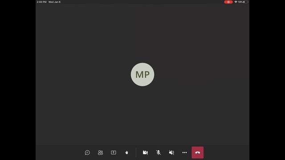Turn the speaker audio back on

(171, 152)
